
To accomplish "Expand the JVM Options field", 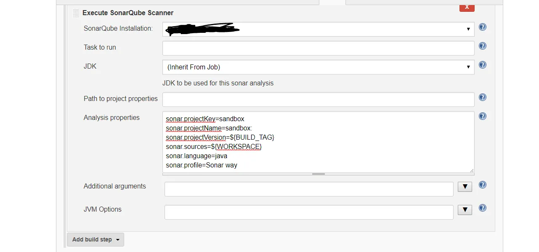I will pos(465,210).
